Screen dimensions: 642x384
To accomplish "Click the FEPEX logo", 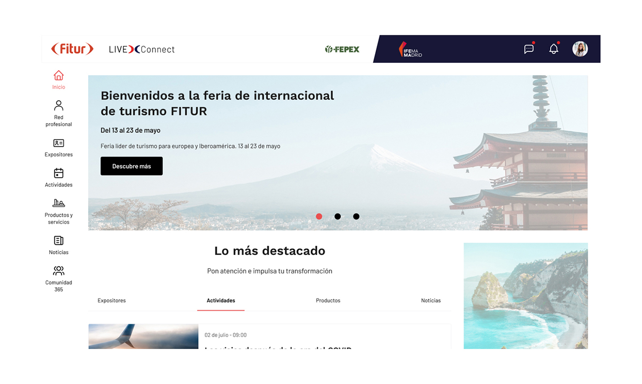I will point(342,49).
